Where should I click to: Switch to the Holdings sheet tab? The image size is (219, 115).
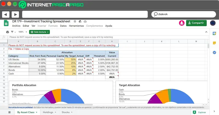coord(48,112)
